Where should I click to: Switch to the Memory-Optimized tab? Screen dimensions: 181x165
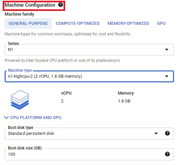click(128, 23)
